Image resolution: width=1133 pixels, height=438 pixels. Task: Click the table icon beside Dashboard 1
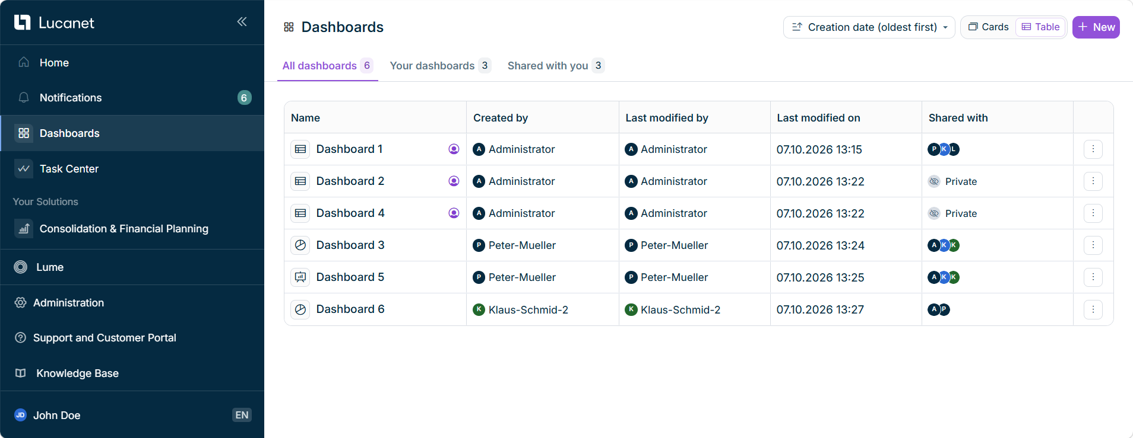tap(300, 149)
